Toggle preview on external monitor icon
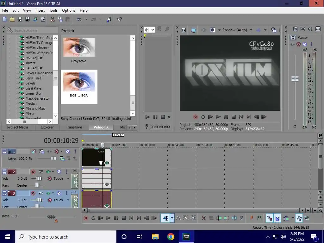The width and height of the screenshot is (324, 243). point(194,30)
